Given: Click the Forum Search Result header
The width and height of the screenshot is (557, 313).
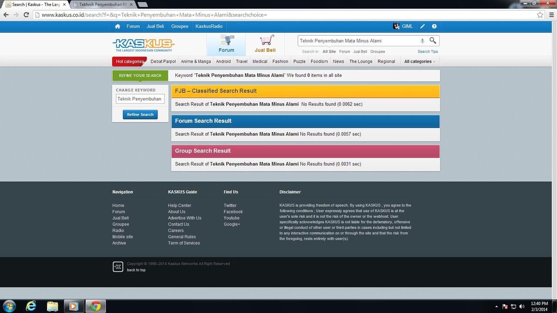Looking at the screenshot, I should pos(305,121).
